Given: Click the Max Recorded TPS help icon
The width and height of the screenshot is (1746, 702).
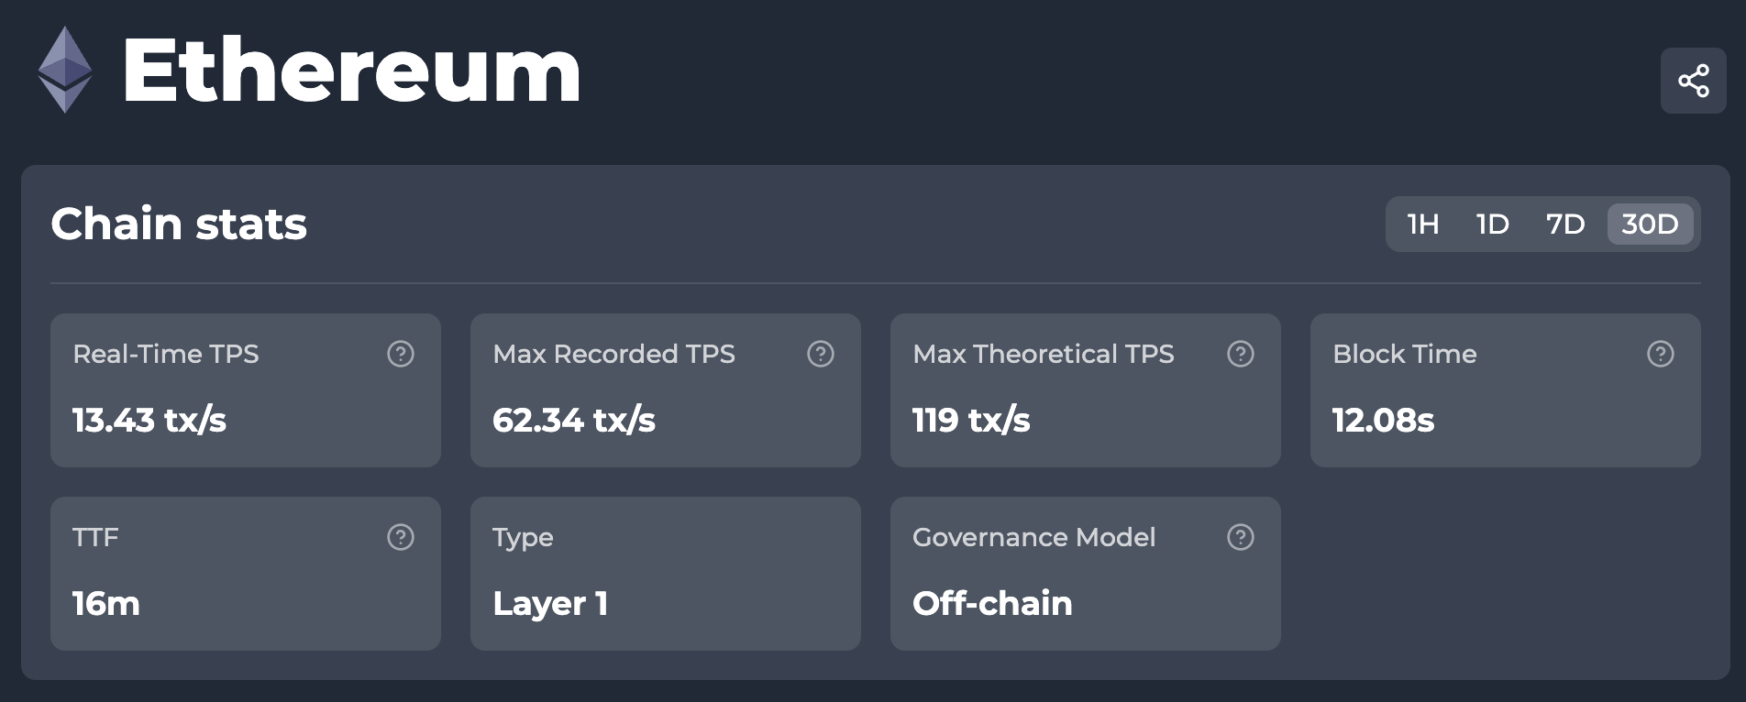Looking at the screenshot, I should click(821, 354).
